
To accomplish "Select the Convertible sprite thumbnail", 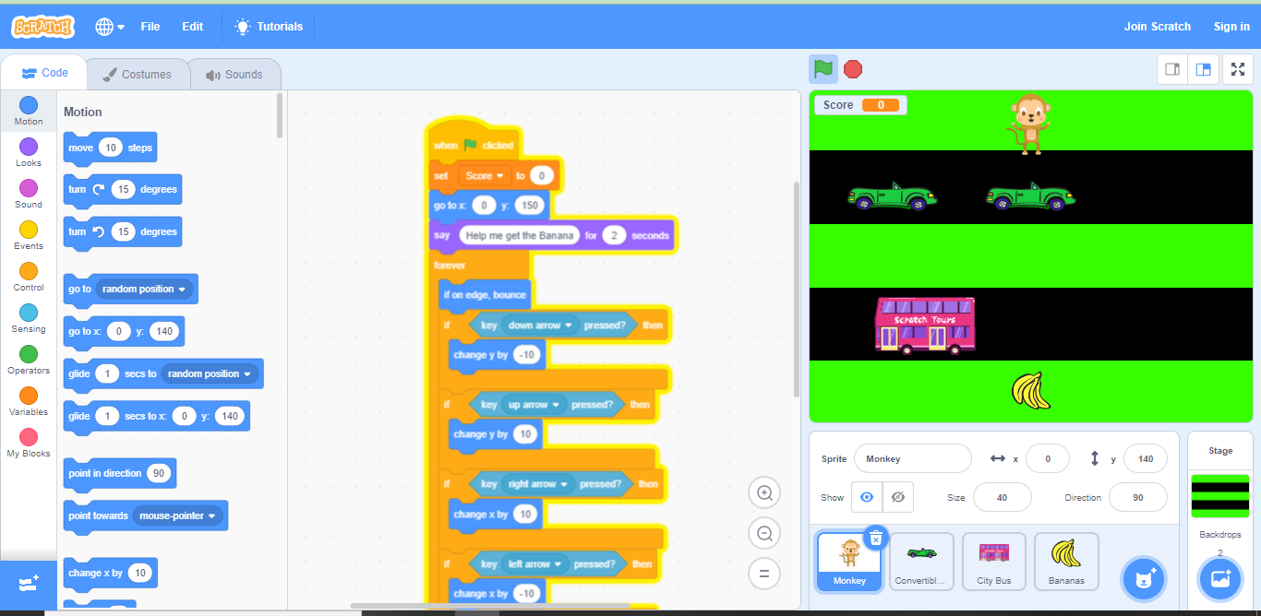I will [921, 561].
